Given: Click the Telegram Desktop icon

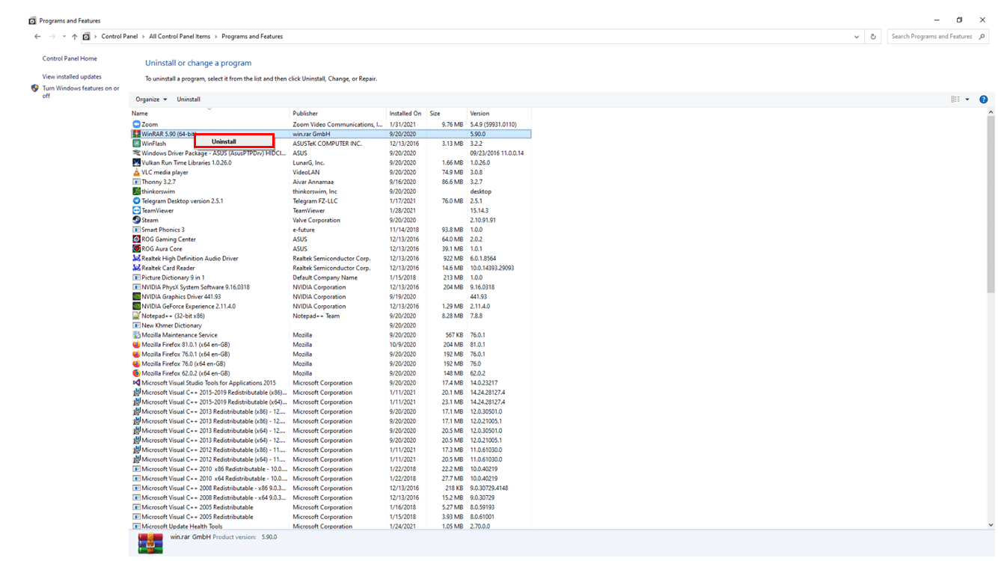Looking at the screenshot, I should click(x=136, y=201).
